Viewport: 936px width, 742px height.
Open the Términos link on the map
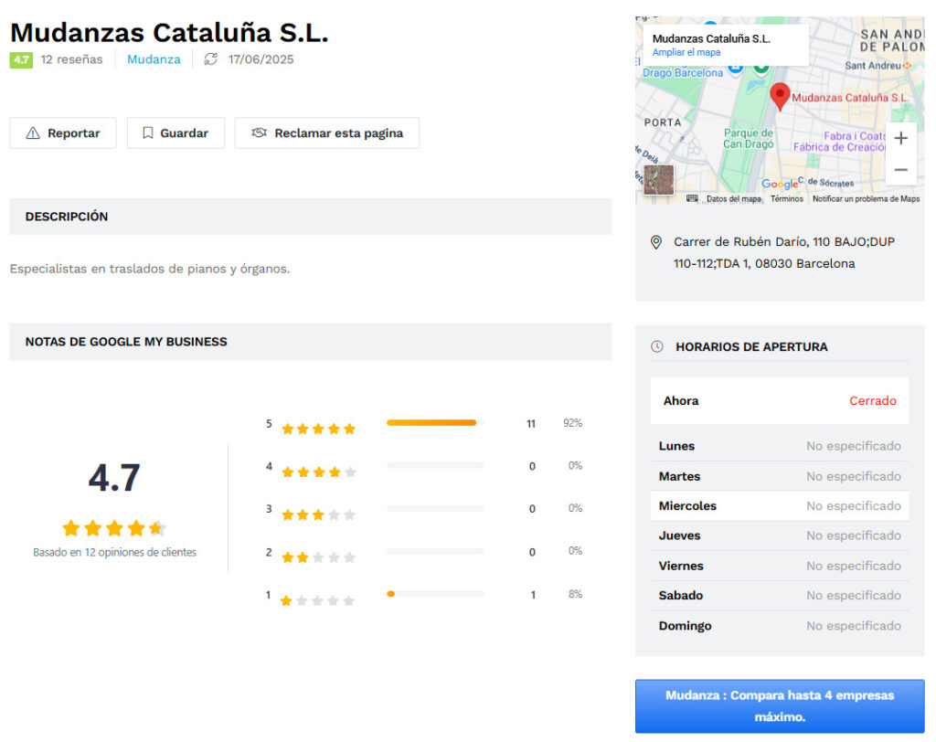786,199
